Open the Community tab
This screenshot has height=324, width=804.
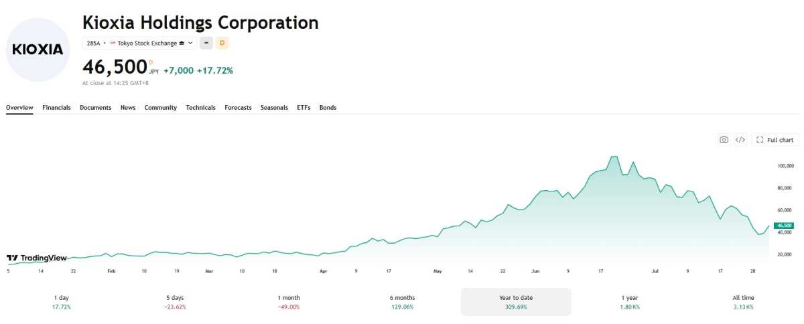(161, 108)
